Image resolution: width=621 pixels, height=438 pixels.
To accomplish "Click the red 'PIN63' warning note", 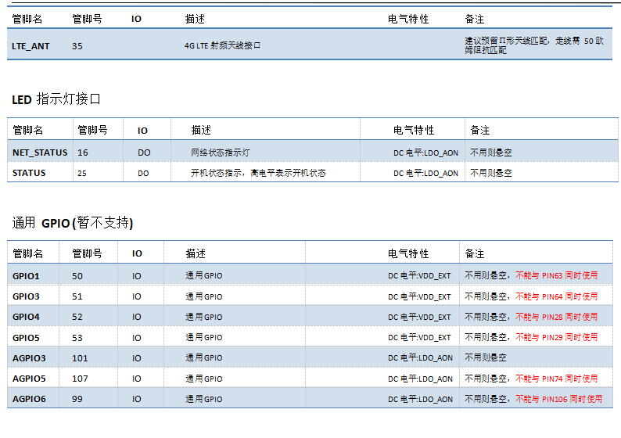I will 556,275.
